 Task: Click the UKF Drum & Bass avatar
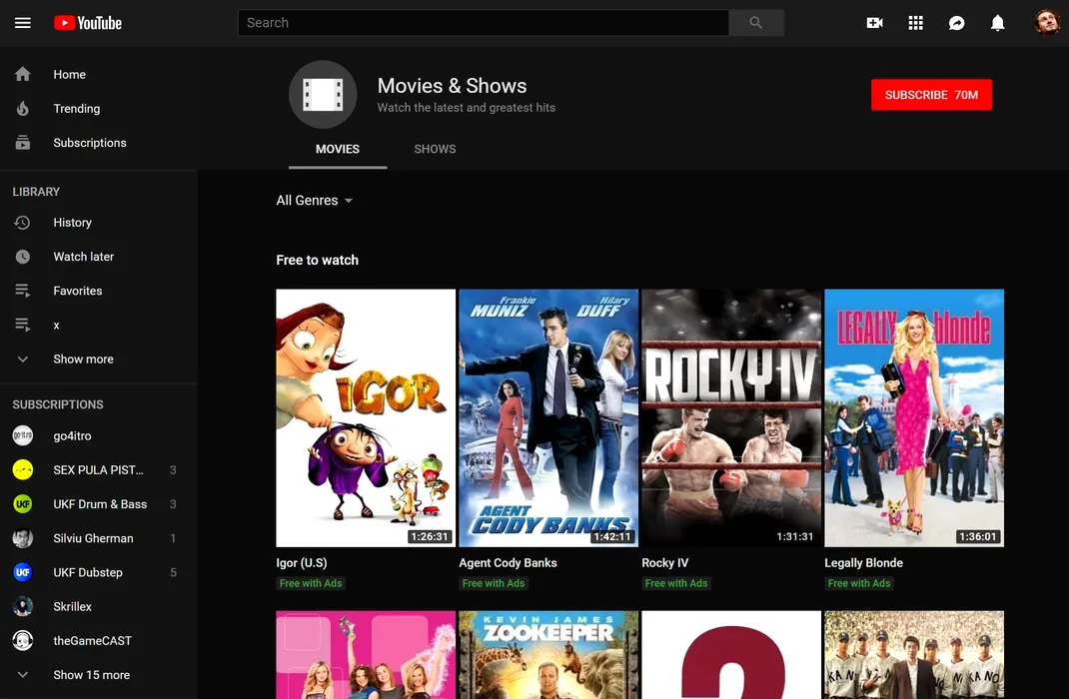pos(23,503)
